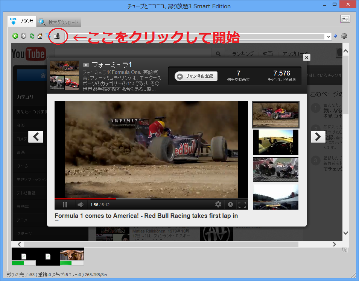Image resolution: width=359 pixels, height=281 pixels.
Task: Open the video quality settings gear
Action: pyautogui.click(x=218, y=204)
